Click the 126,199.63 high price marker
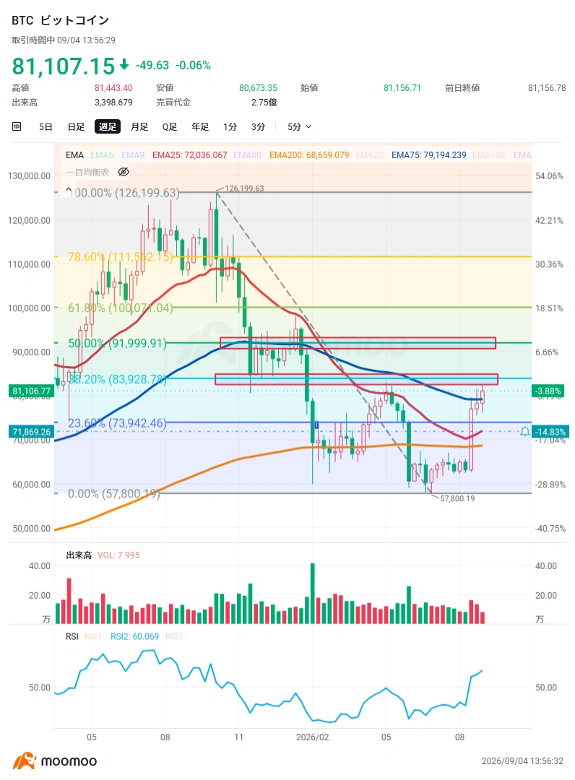 click(x=244, y=188)
